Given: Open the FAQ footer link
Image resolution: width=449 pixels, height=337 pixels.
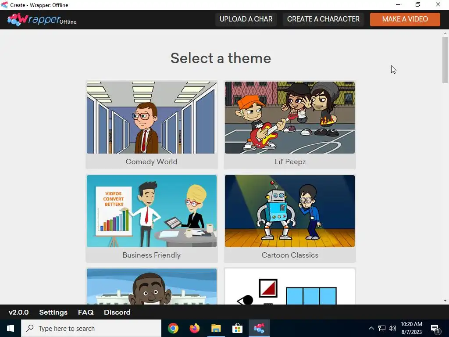Looking at the screenshot, I should point(86,312).
